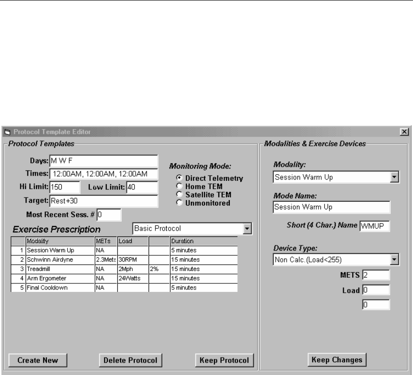Click row number 1 header
The height and width of the screenshot is (375, 413).
pyautogui.click(x=18, y=250)
